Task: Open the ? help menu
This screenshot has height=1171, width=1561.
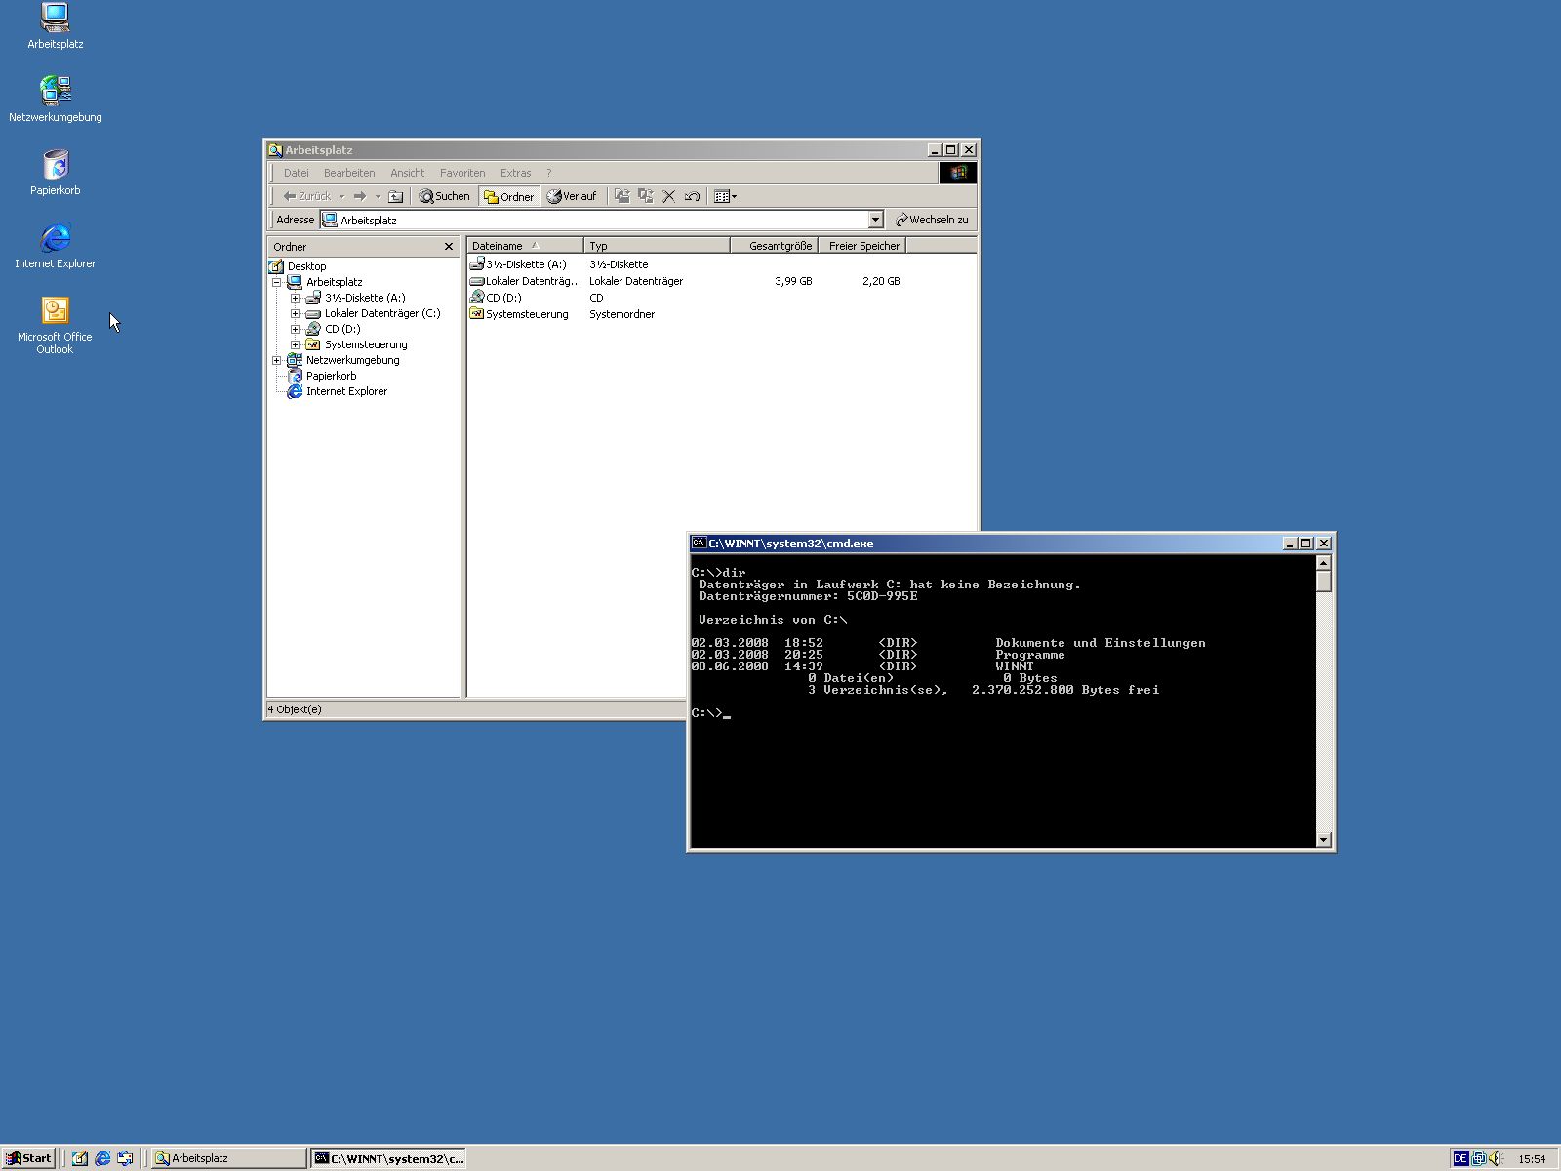Action: (548, 173)
